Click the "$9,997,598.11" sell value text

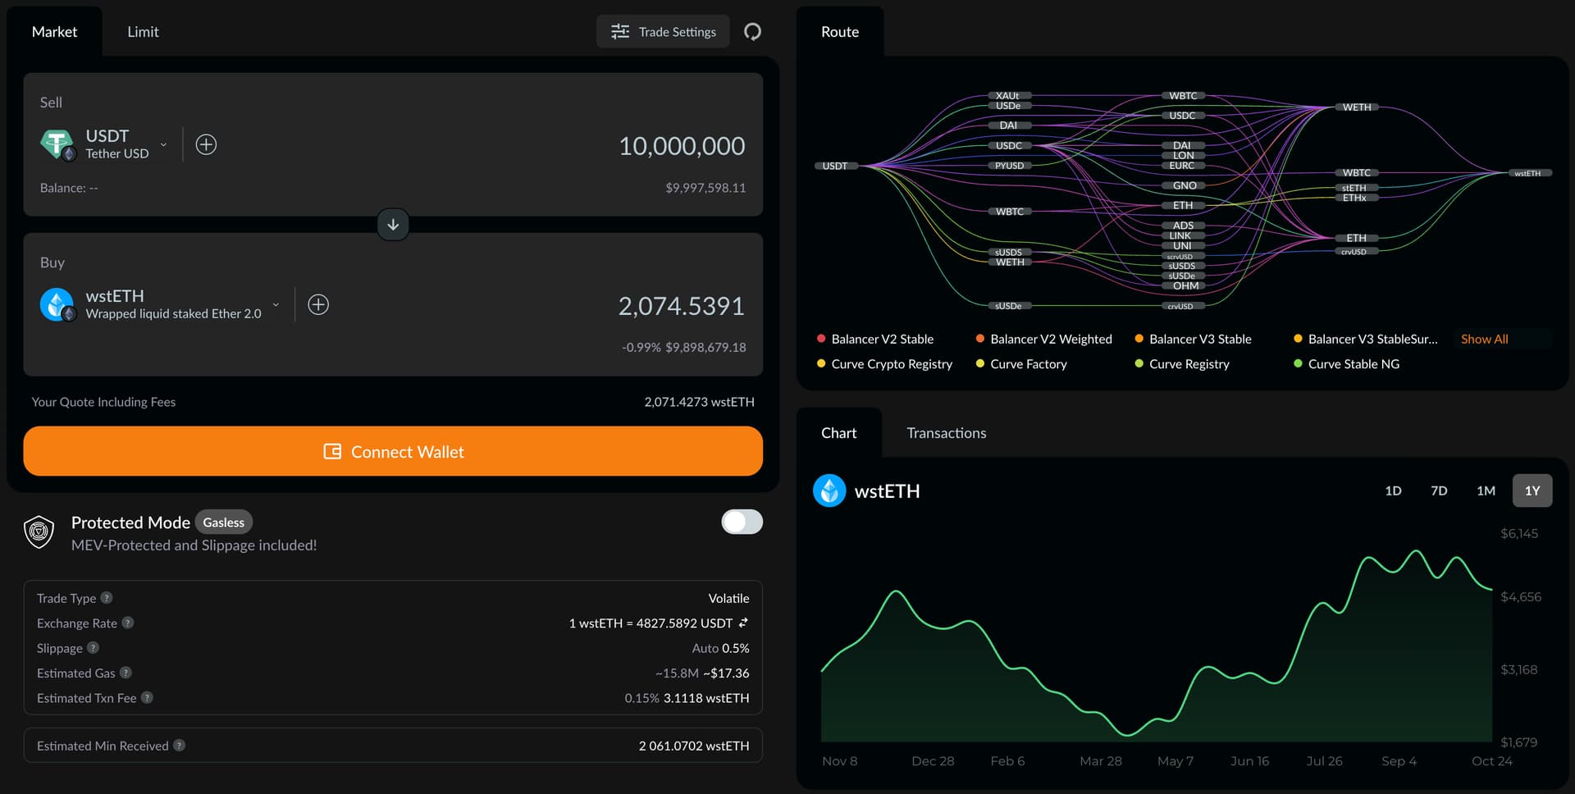click(705, 188)
